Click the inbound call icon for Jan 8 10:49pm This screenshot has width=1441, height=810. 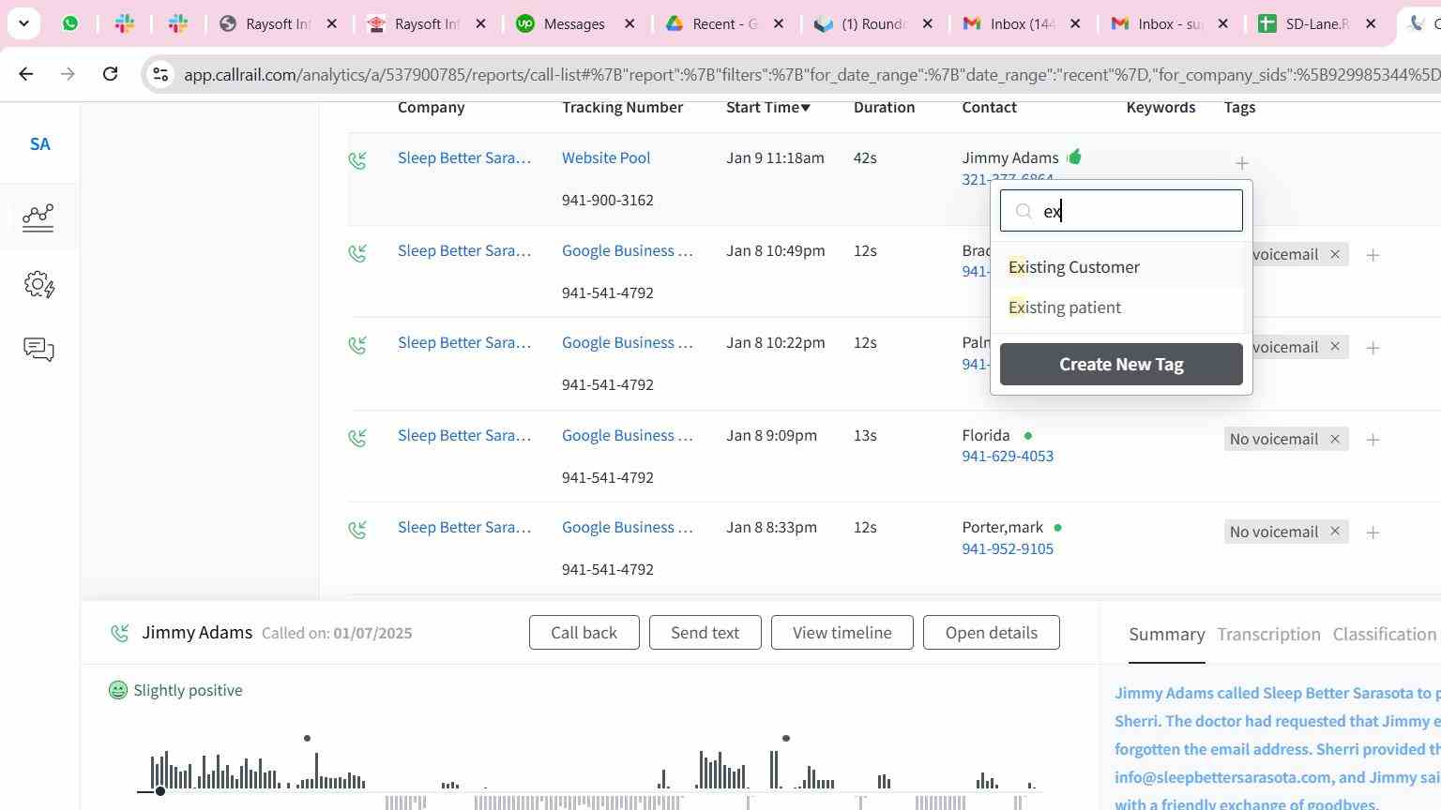pos(357,253)
